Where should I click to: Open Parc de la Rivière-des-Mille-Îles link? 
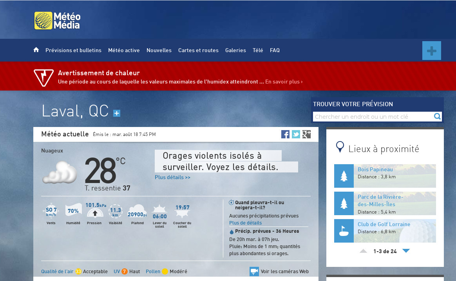pos(380,200)
